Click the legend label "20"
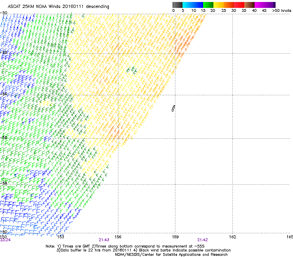Viewport: 293px width, 257px height. [213, 11]
